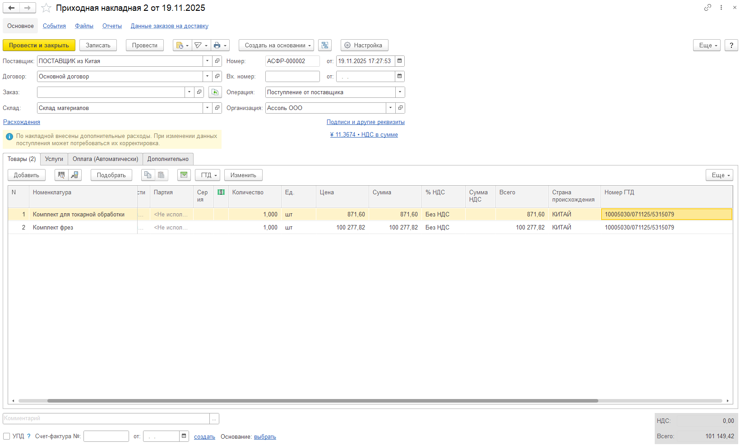Click into the Комментарий input field
The image size is (740, 445).
[106, 418]
